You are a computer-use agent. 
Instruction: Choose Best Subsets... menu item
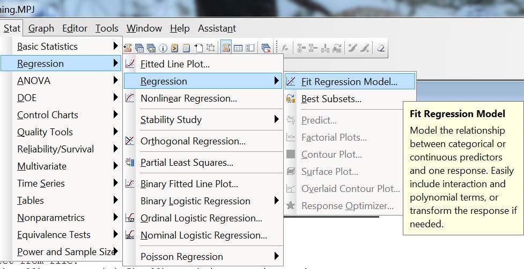[350, 99]
